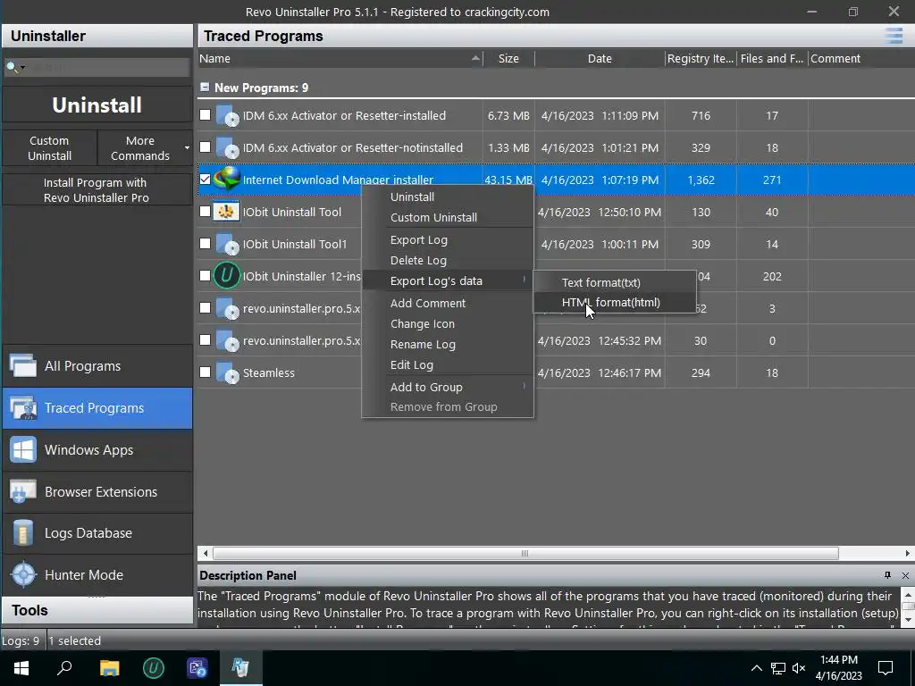Check the IDM Activator-notinstalled checkbox
915x686 pixels.
205,147
